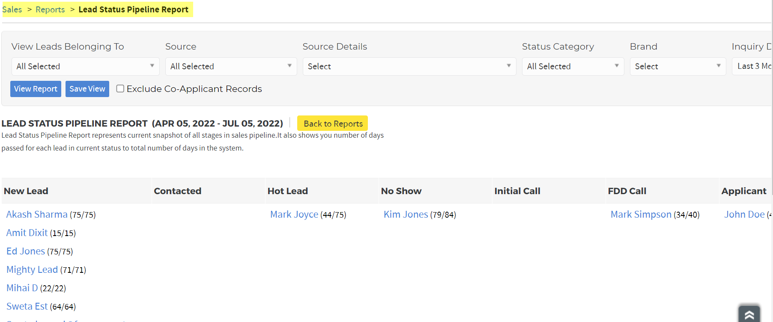The image size is (773, 322).
Task: Open the Status Category dropdown
Action: [573, 66]
